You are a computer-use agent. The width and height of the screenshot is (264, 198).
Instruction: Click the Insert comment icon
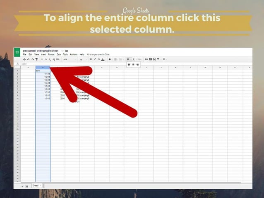point(151,59)
